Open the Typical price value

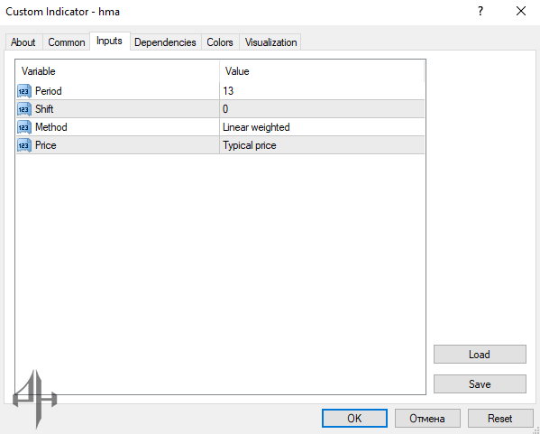click(322, 145)
